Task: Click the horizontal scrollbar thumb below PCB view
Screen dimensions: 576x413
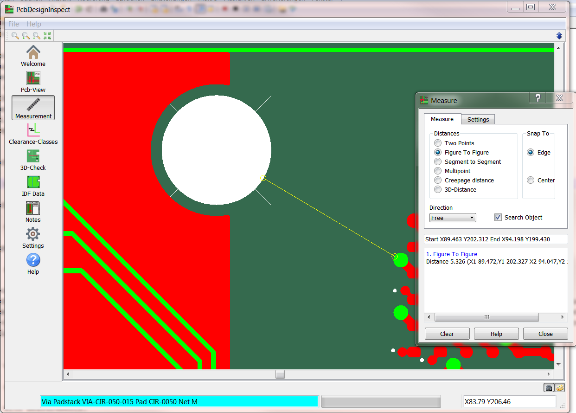Action: (x=280, y=374)
